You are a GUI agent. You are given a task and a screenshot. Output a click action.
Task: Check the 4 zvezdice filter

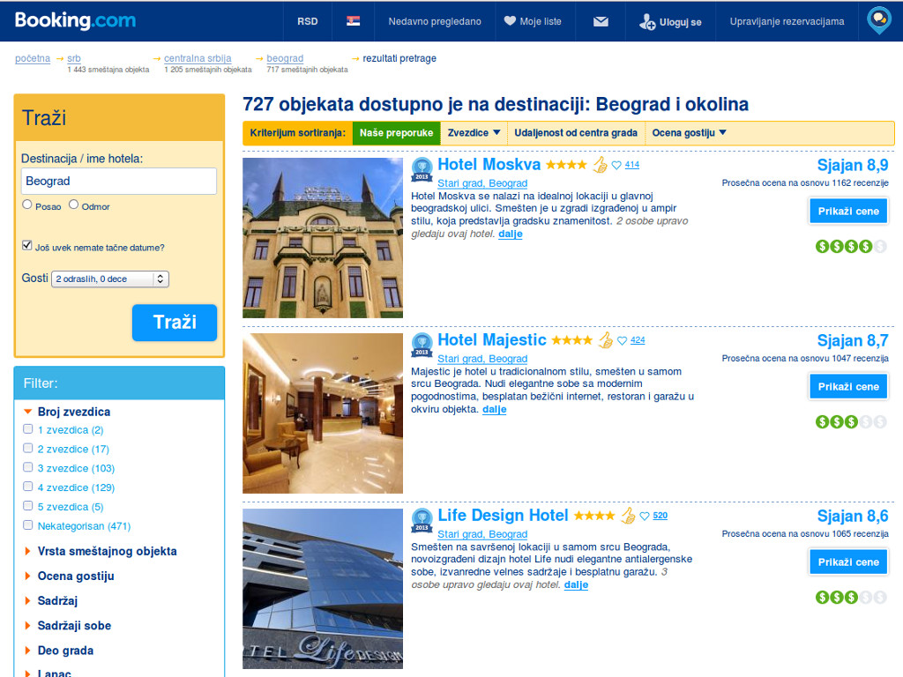tap(27, 487)
